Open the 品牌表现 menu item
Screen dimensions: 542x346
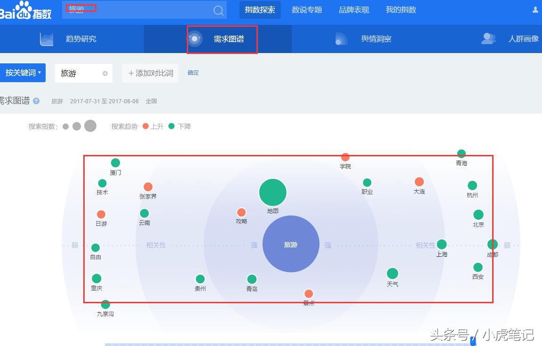pos(354,9)
